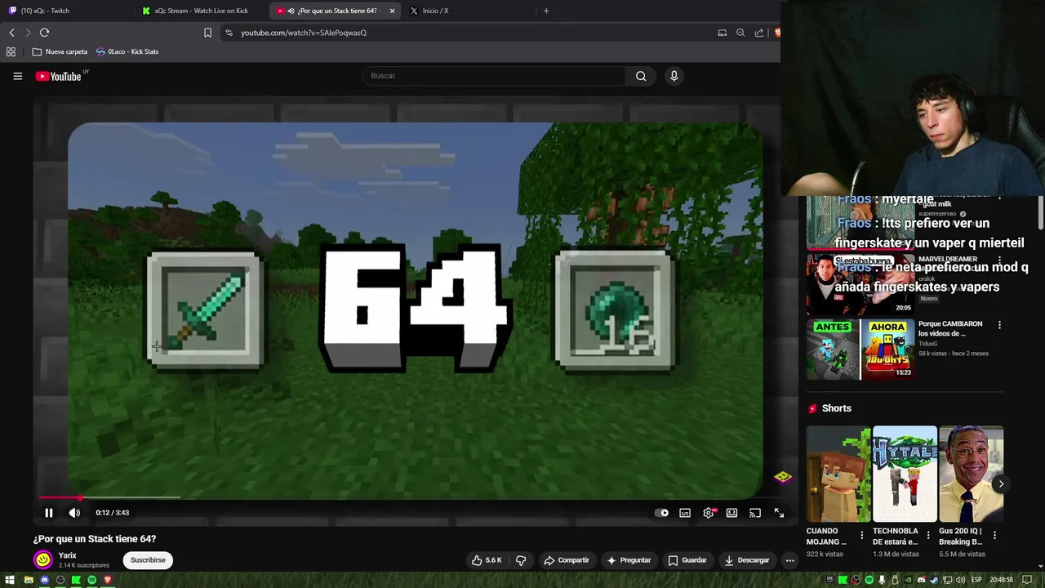
Task: Open the Nueva carpeta bookmarks folder
Action: click(60, 51)
